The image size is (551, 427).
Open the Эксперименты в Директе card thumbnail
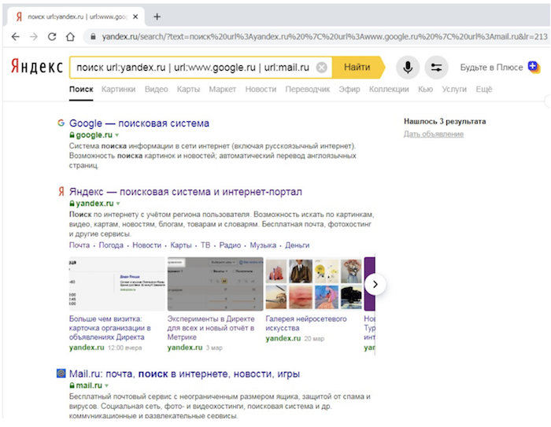pos(215,284)
